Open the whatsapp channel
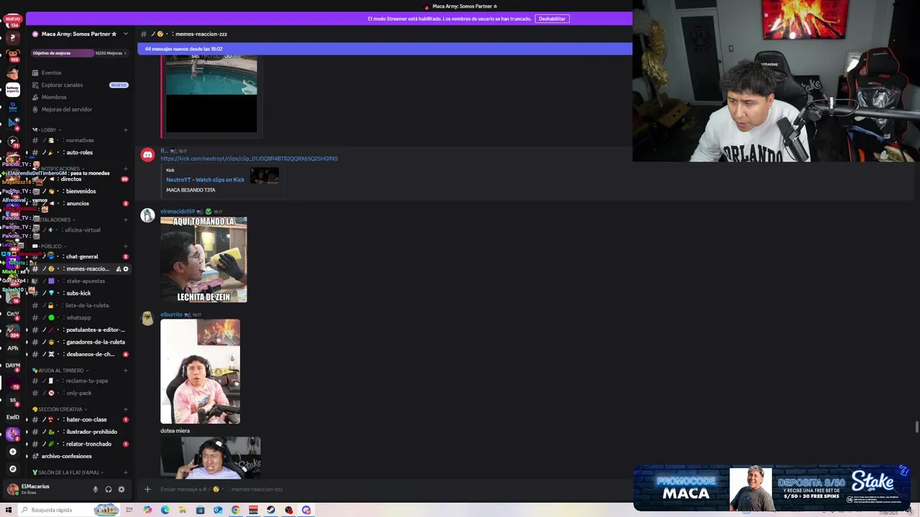The width and height of the screenshot is (920, 517). 80,317
